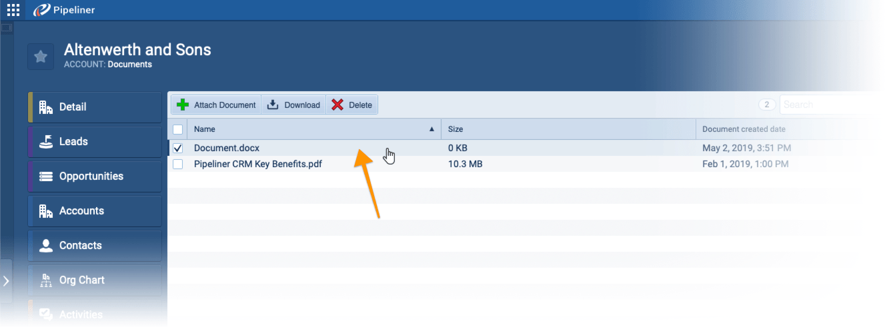Check the Pipeliner CRM Key Benefits.pdf checkbox
This screenshot has width=885, height=327.
coord(178,164)
